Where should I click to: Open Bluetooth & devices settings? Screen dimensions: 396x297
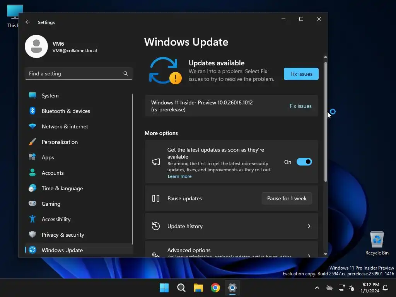coord(79,111)
